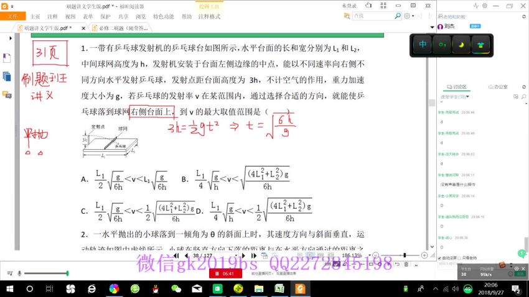Viewport: 529px width, 297px height.
Task: Toggle the 中 Chinese input mode key
Action: 423,45
